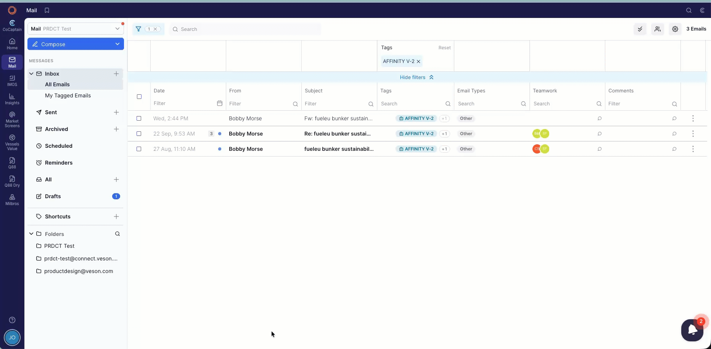The height and width of the screenshot is (349, 711).
Task: Open Q88 module icon
Action: pos(12,163)
